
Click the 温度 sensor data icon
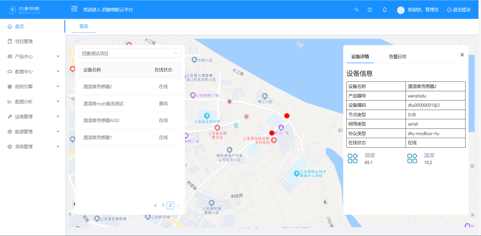tap(412, 158)
